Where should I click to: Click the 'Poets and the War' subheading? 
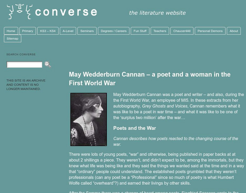click(135, 128)
